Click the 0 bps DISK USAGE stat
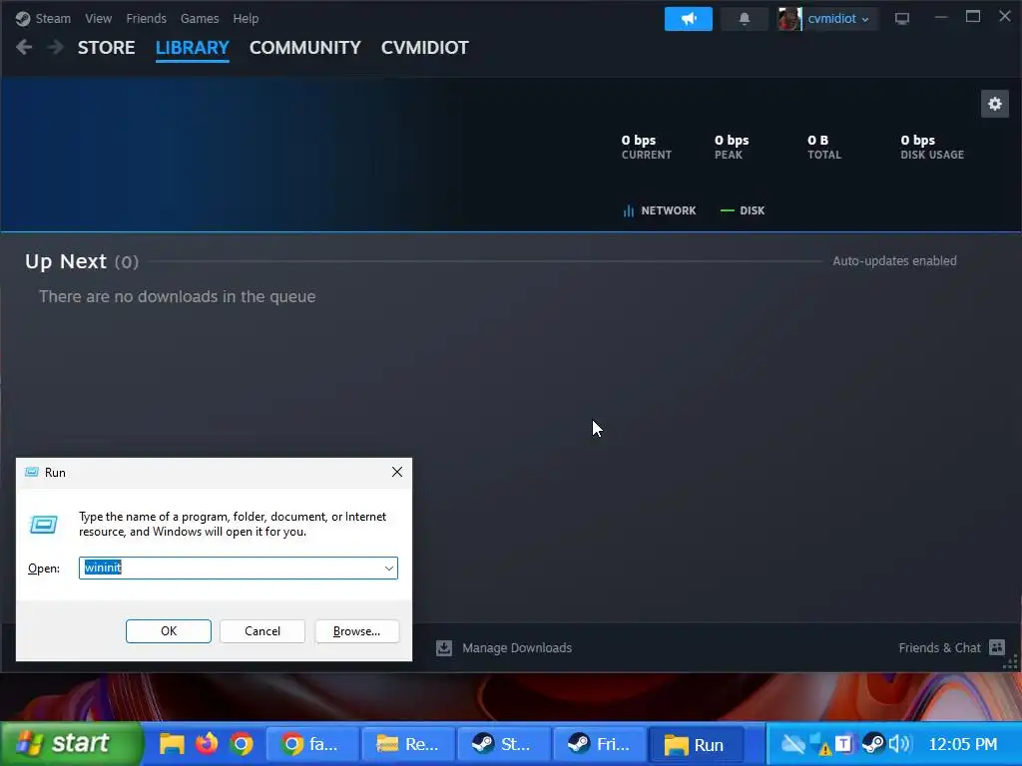The height and width of the screenshot is (766, 1022). [x=932, y=147]
